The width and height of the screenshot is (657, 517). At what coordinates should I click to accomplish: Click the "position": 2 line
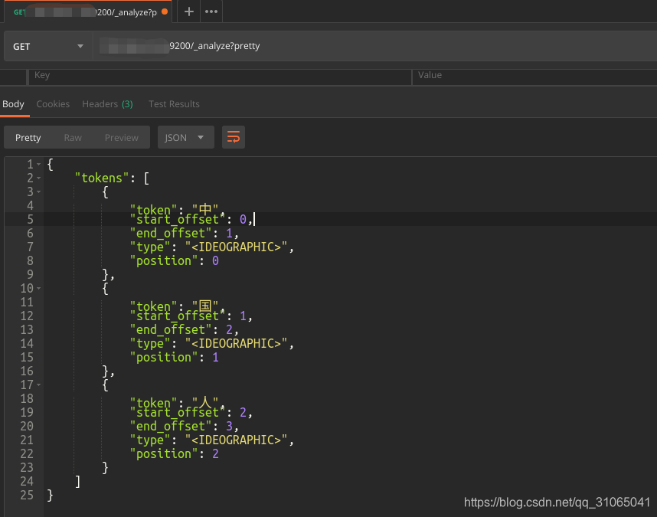(x=175, y=453)
